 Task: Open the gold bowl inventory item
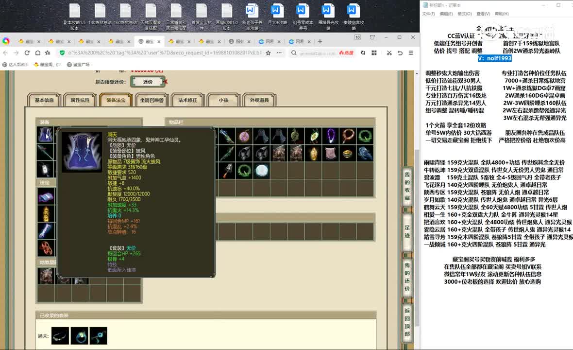pos(348,153)
